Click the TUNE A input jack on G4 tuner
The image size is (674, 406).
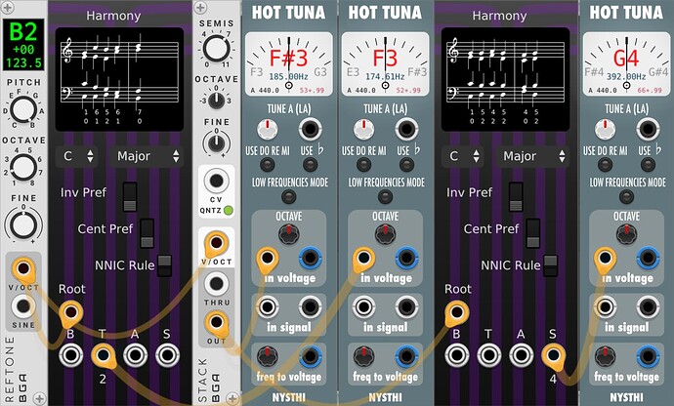point(648,129)
